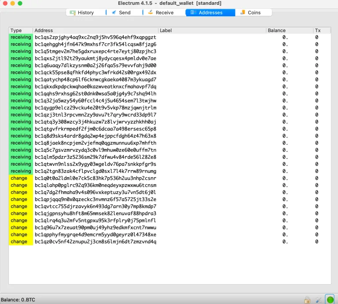338x304 pixels.
Task: Open the password lock icon in status bar
Action: [307, 300]
